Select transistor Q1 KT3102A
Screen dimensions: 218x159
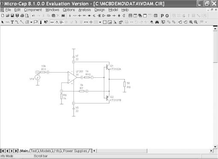pos(108,67)
